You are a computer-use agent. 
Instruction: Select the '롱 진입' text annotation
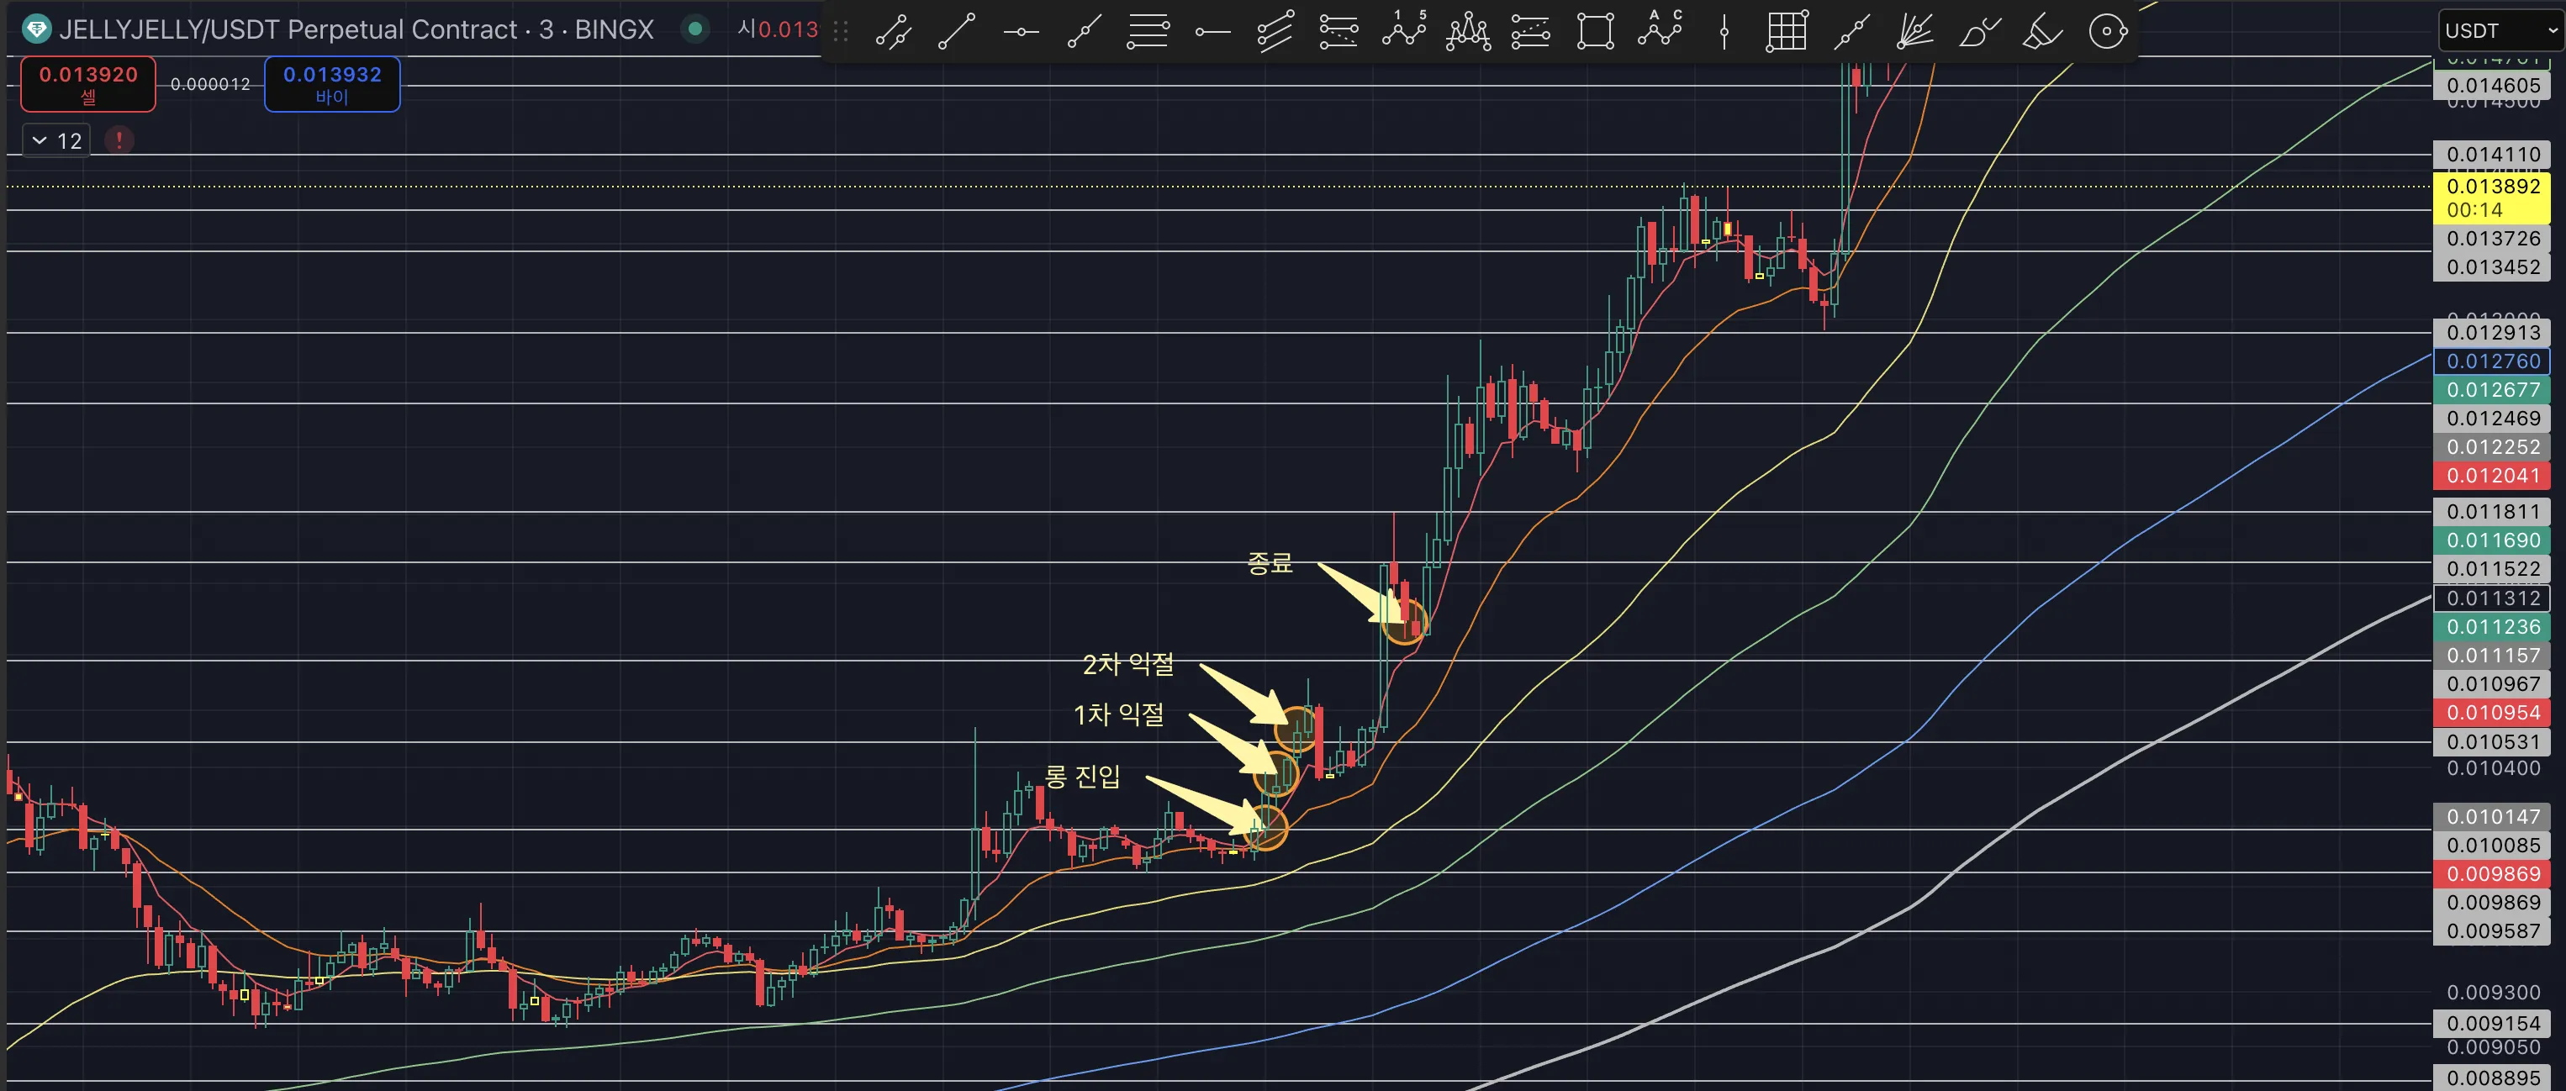coord(1082,776)
